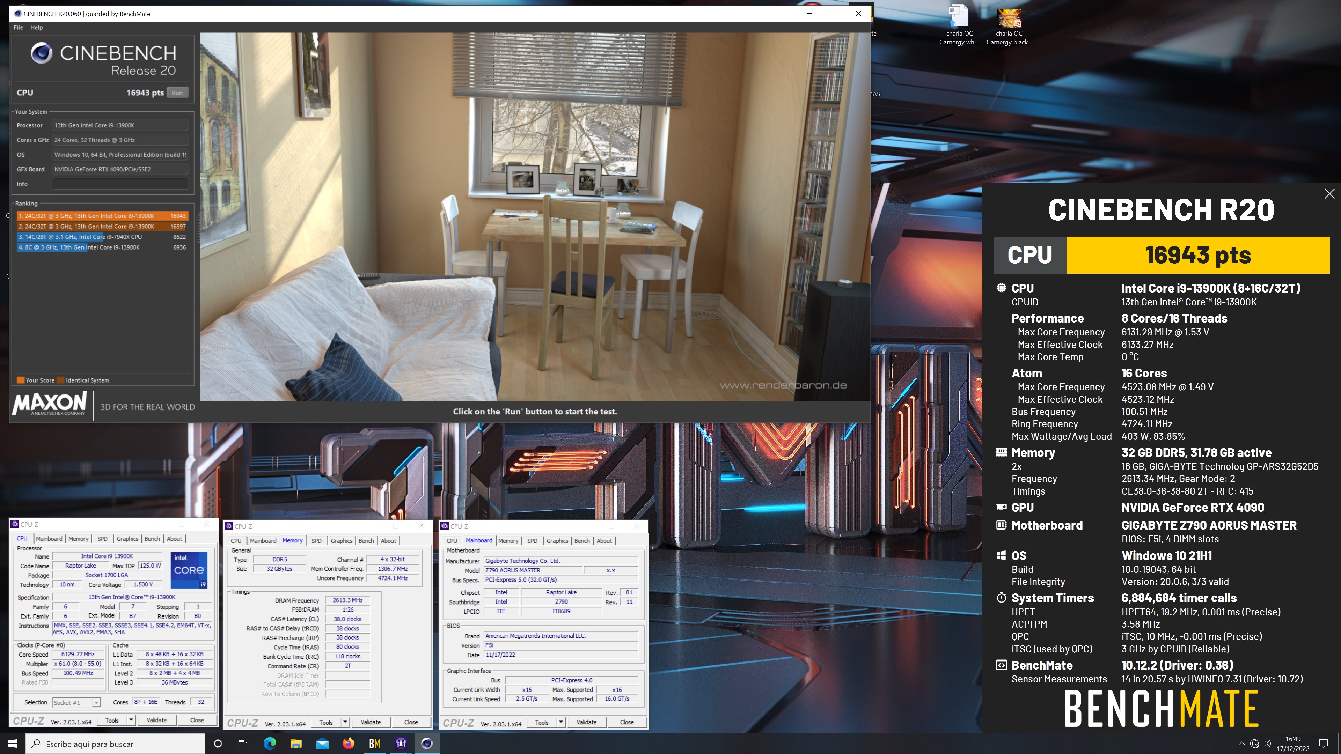
Task: Open Task View on the taskbar
Action: coord(243,744)
